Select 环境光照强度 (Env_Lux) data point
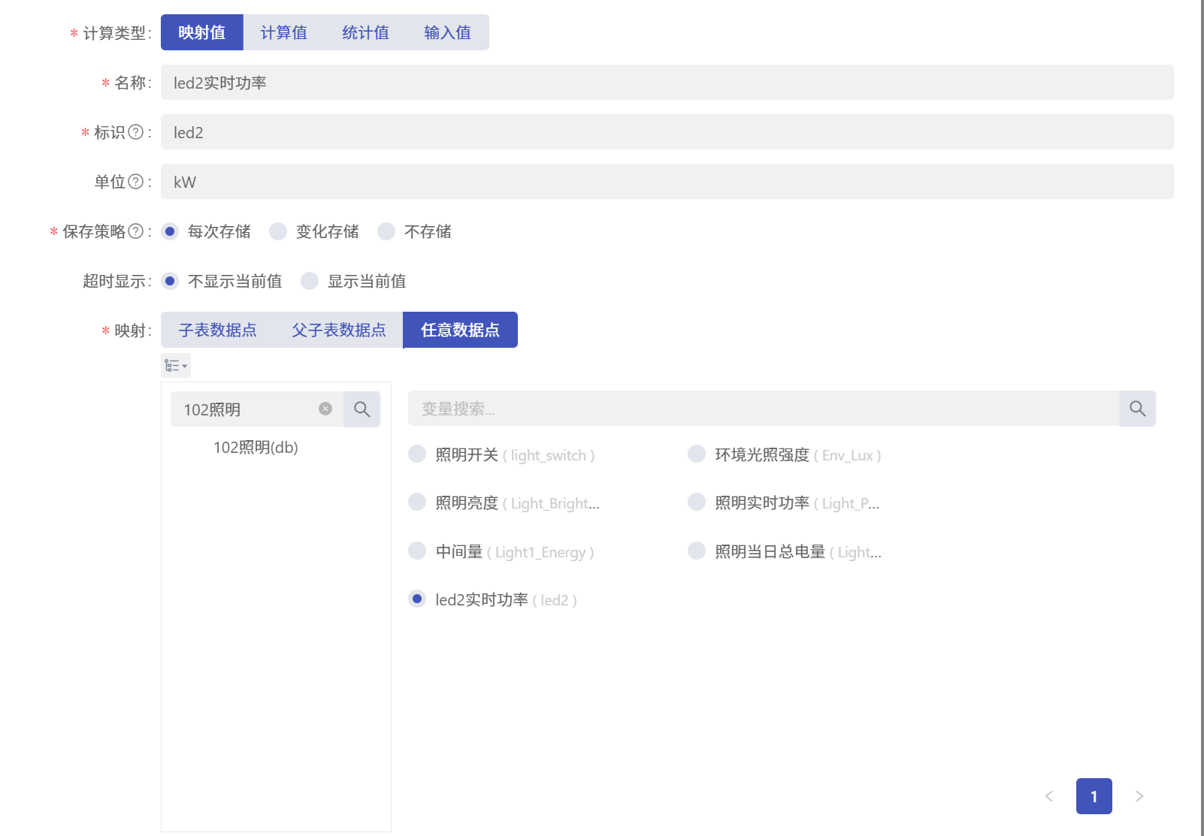1204x836 pixels. pos(697,454)
